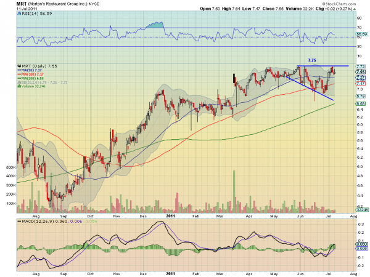Screen dimensions: 370x277
Task: Click the green up-arrow beside the change
Action: (x=355, y=9)
